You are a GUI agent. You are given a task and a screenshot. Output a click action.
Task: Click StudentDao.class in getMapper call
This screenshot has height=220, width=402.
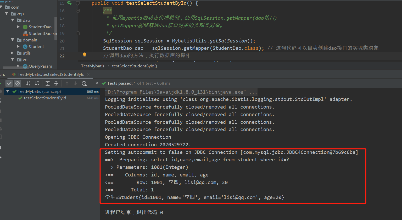pos(235,48)
